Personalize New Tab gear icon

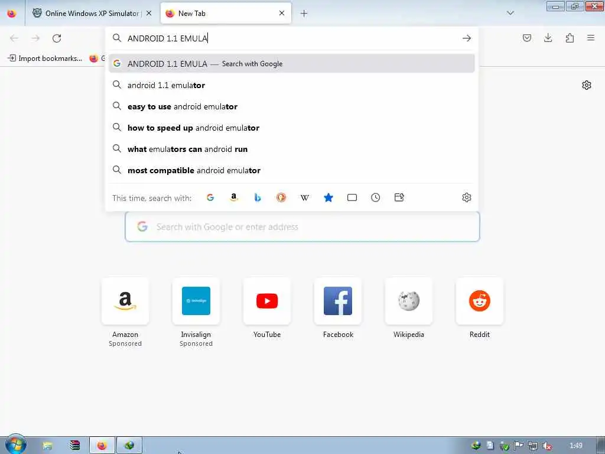pos(587,85)
